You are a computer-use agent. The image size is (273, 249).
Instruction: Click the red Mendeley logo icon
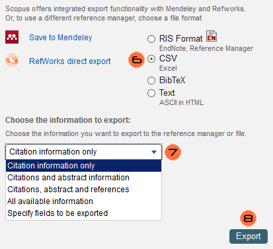click(x=12, y=37)
